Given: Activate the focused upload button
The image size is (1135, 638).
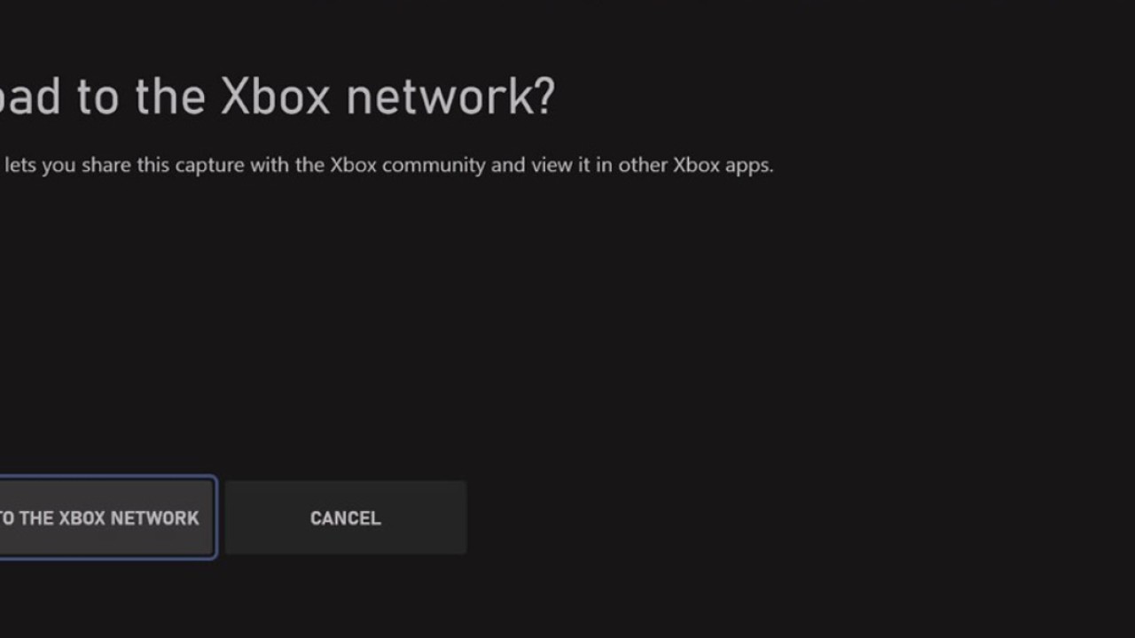Looking at the screenshot, I should (105, 518).
